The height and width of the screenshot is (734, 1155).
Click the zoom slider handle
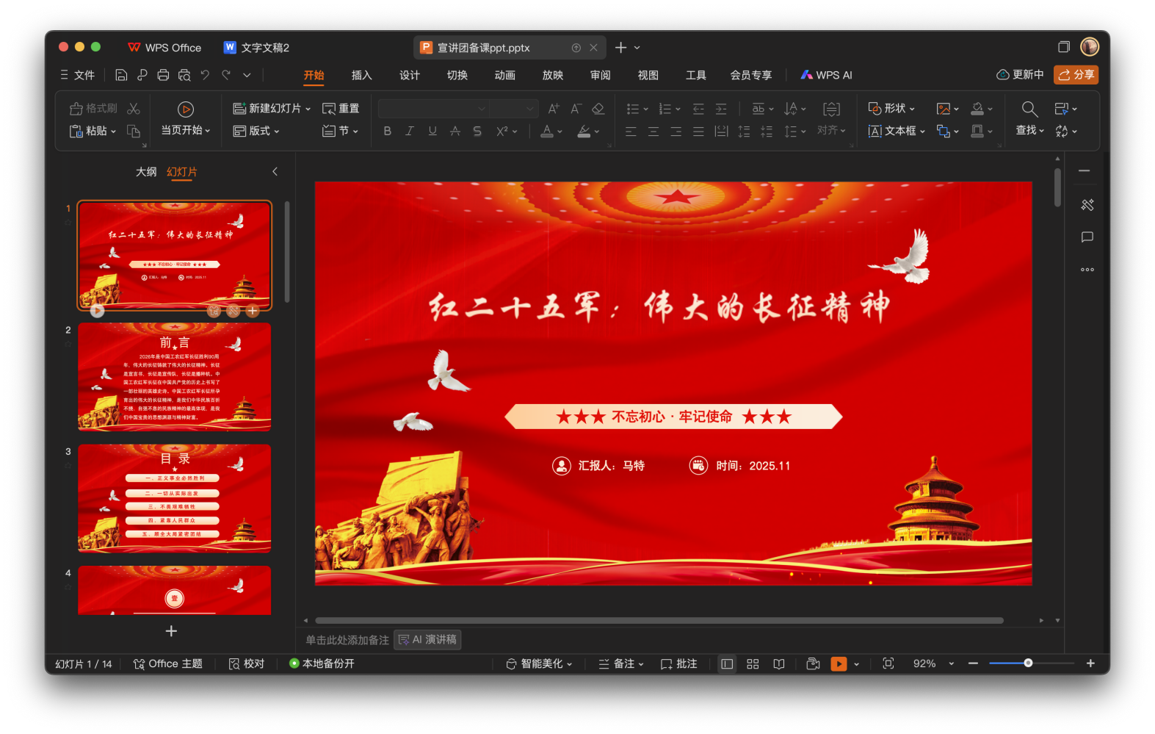pyautogui.click(x=1028, y=663)
